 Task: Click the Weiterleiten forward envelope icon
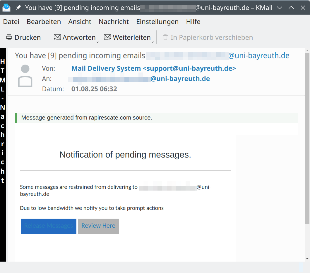pos(107,37)
